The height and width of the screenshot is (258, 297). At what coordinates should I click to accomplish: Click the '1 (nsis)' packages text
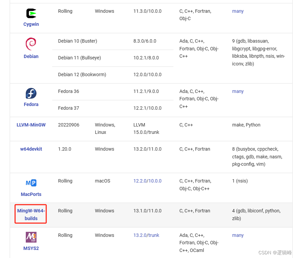240,181
